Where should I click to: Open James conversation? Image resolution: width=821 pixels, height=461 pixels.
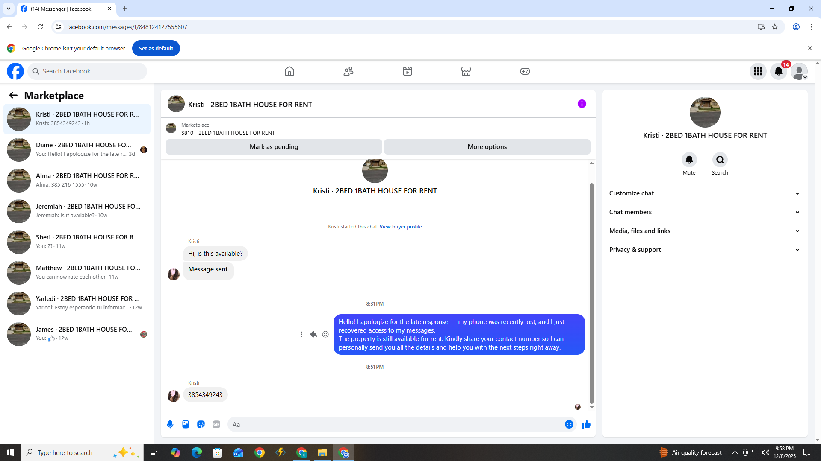pos(77,334)
